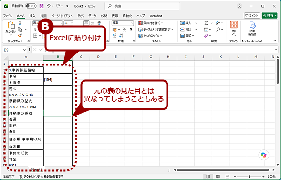Open セルのスタイル dropdown

coord(150,36)
